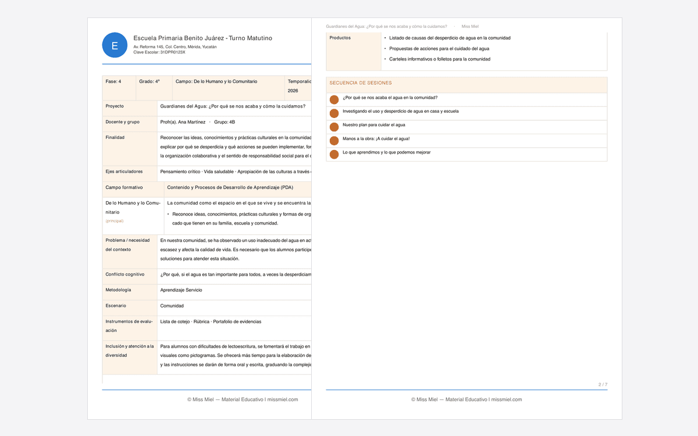Screen dimensions: 698x436
Task: Click the 'Finalidad' row label
Action: pyautogui.click(x=115, y=138)
